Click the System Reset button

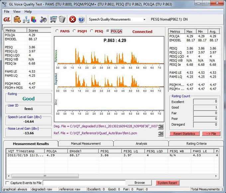pos(167,183)
